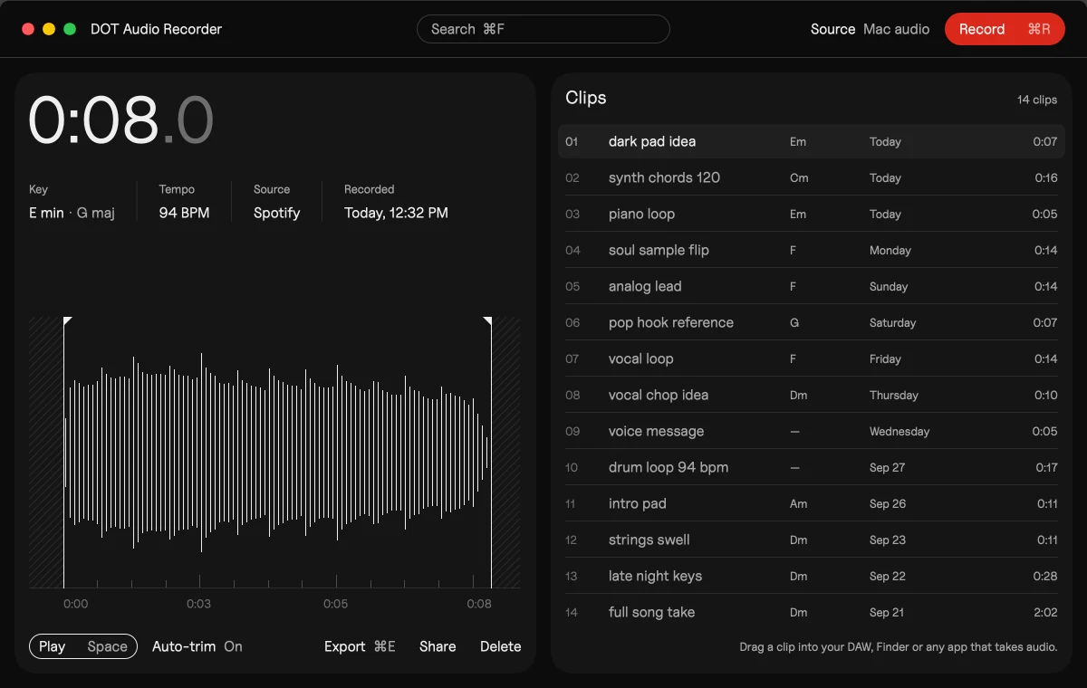The height and width of the screenshot is (688, 1087).
Task: Click the "Today, 12:32 PM" recorded time
Action: (x=396, y=213)
